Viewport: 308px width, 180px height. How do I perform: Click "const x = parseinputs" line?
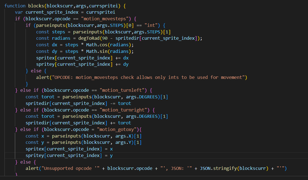(x=84, y=136)
